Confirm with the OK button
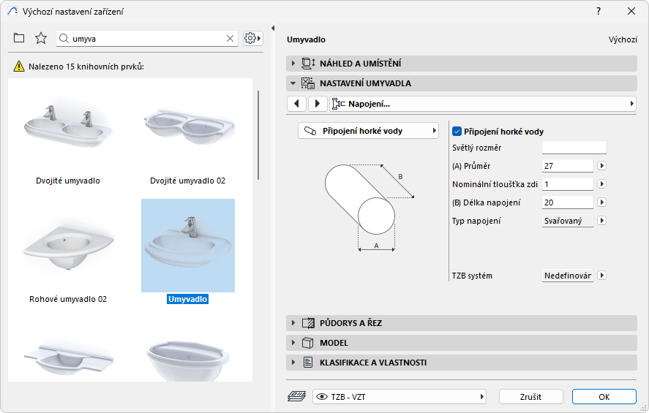Image resolution: width=649 pixels, height=413 pixels. click(x=604, y=396)
